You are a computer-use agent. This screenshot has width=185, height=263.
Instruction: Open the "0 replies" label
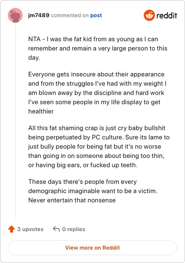[x=74, y=229]
